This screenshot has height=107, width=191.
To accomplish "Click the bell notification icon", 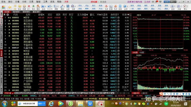I will pyautogui.click(x=157, y=2).
